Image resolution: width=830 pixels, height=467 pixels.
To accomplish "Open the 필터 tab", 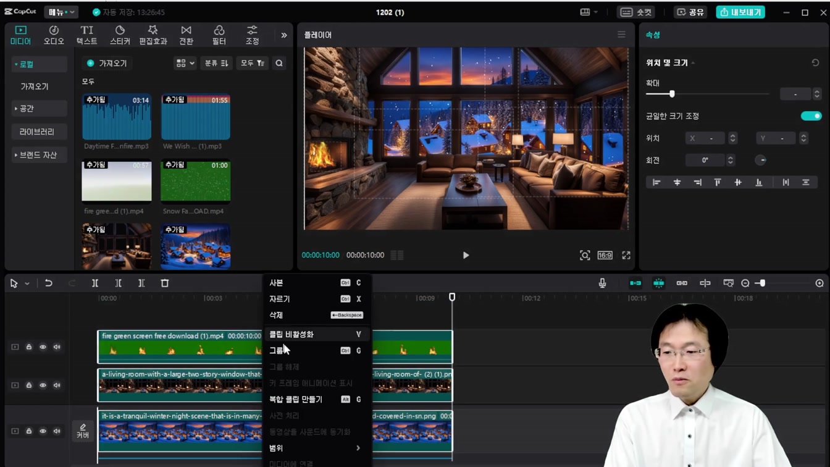I will tap(219, 35).
